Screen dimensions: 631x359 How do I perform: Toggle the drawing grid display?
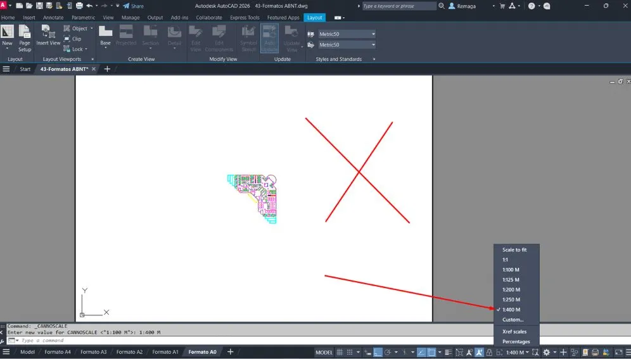(340, 352)
